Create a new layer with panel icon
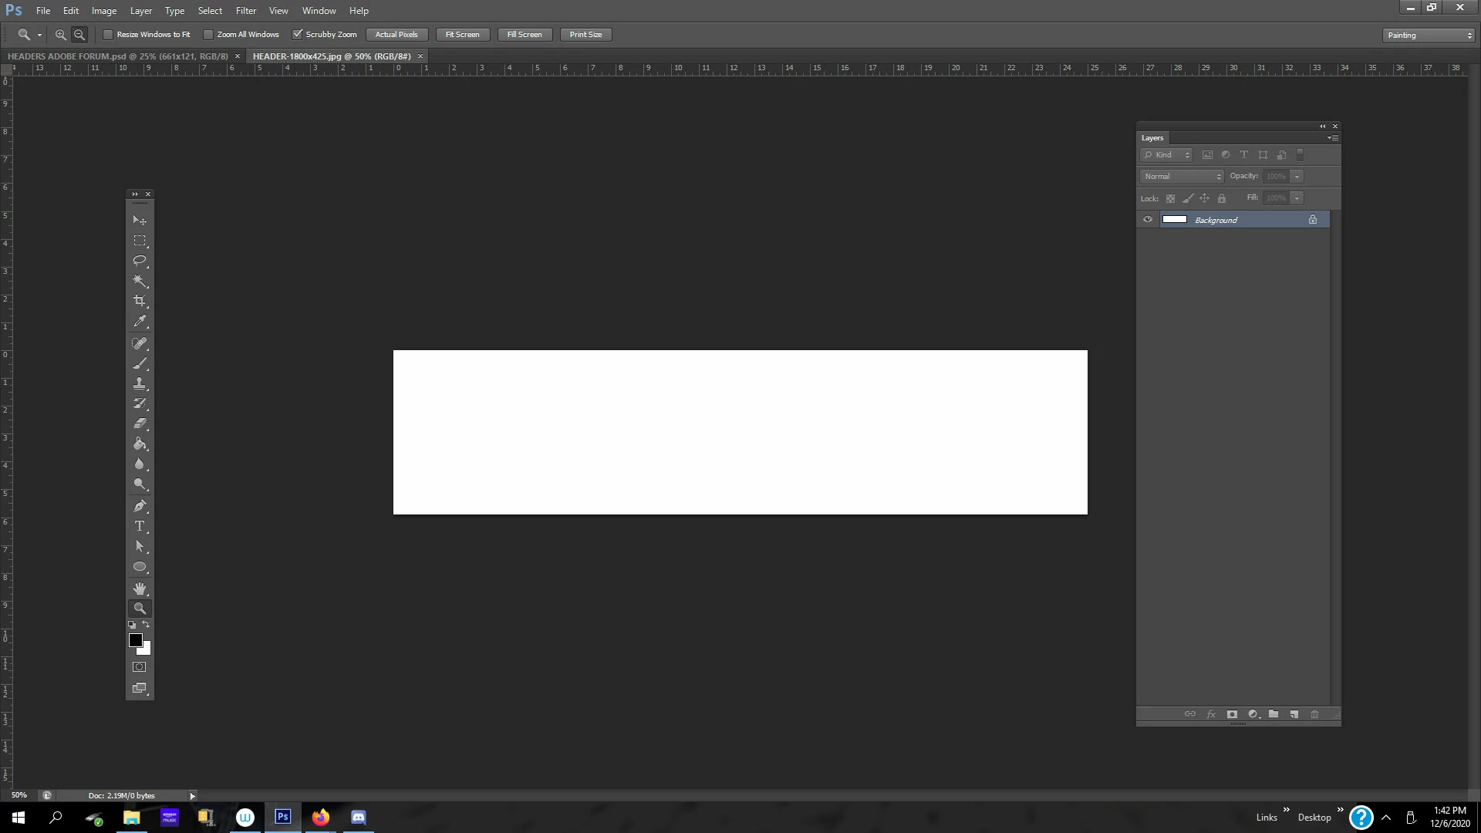The height and width of the screenshot is (833, 1481). tap(1294, 714)
